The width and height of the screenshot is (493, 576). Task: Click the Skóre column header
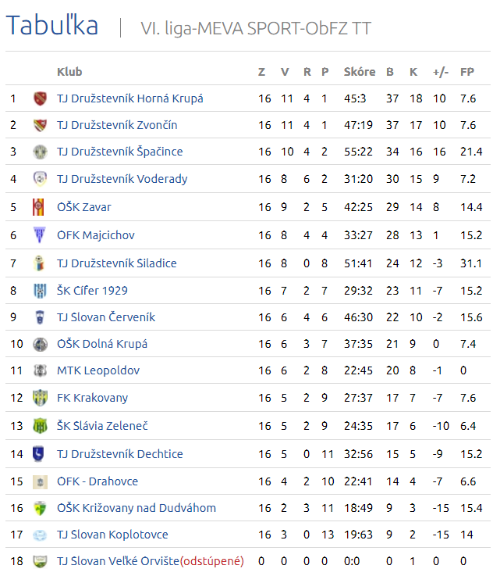point(360,72)
